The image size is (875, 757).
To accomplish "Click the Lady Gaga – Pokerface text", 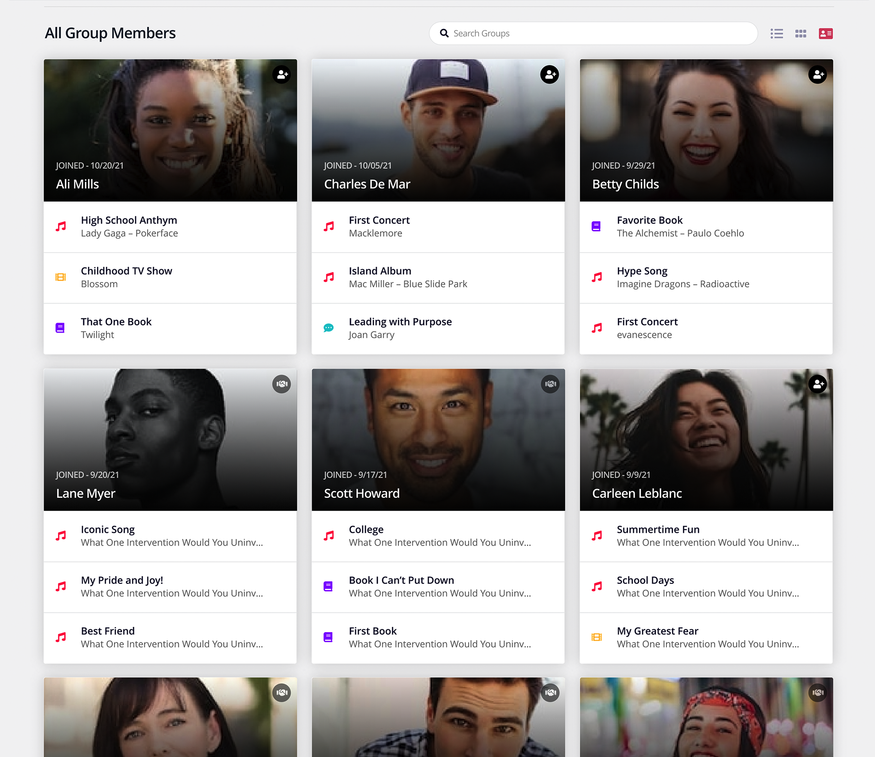I will click(130, 233).
